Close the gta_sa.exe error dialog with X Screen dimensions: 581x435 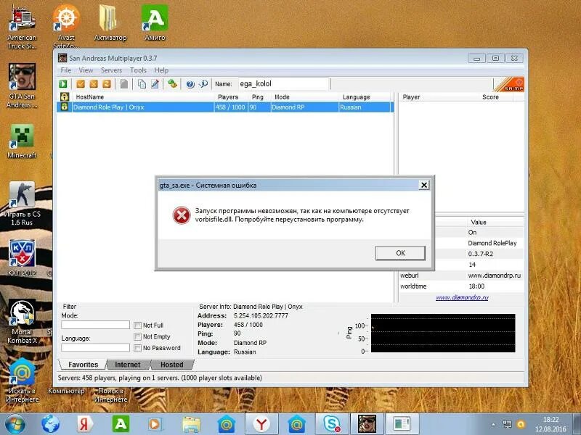pos(424,185)
